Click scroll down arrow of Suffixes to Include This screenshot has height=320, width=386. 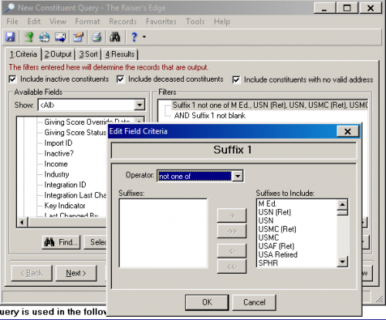(342, 261)
